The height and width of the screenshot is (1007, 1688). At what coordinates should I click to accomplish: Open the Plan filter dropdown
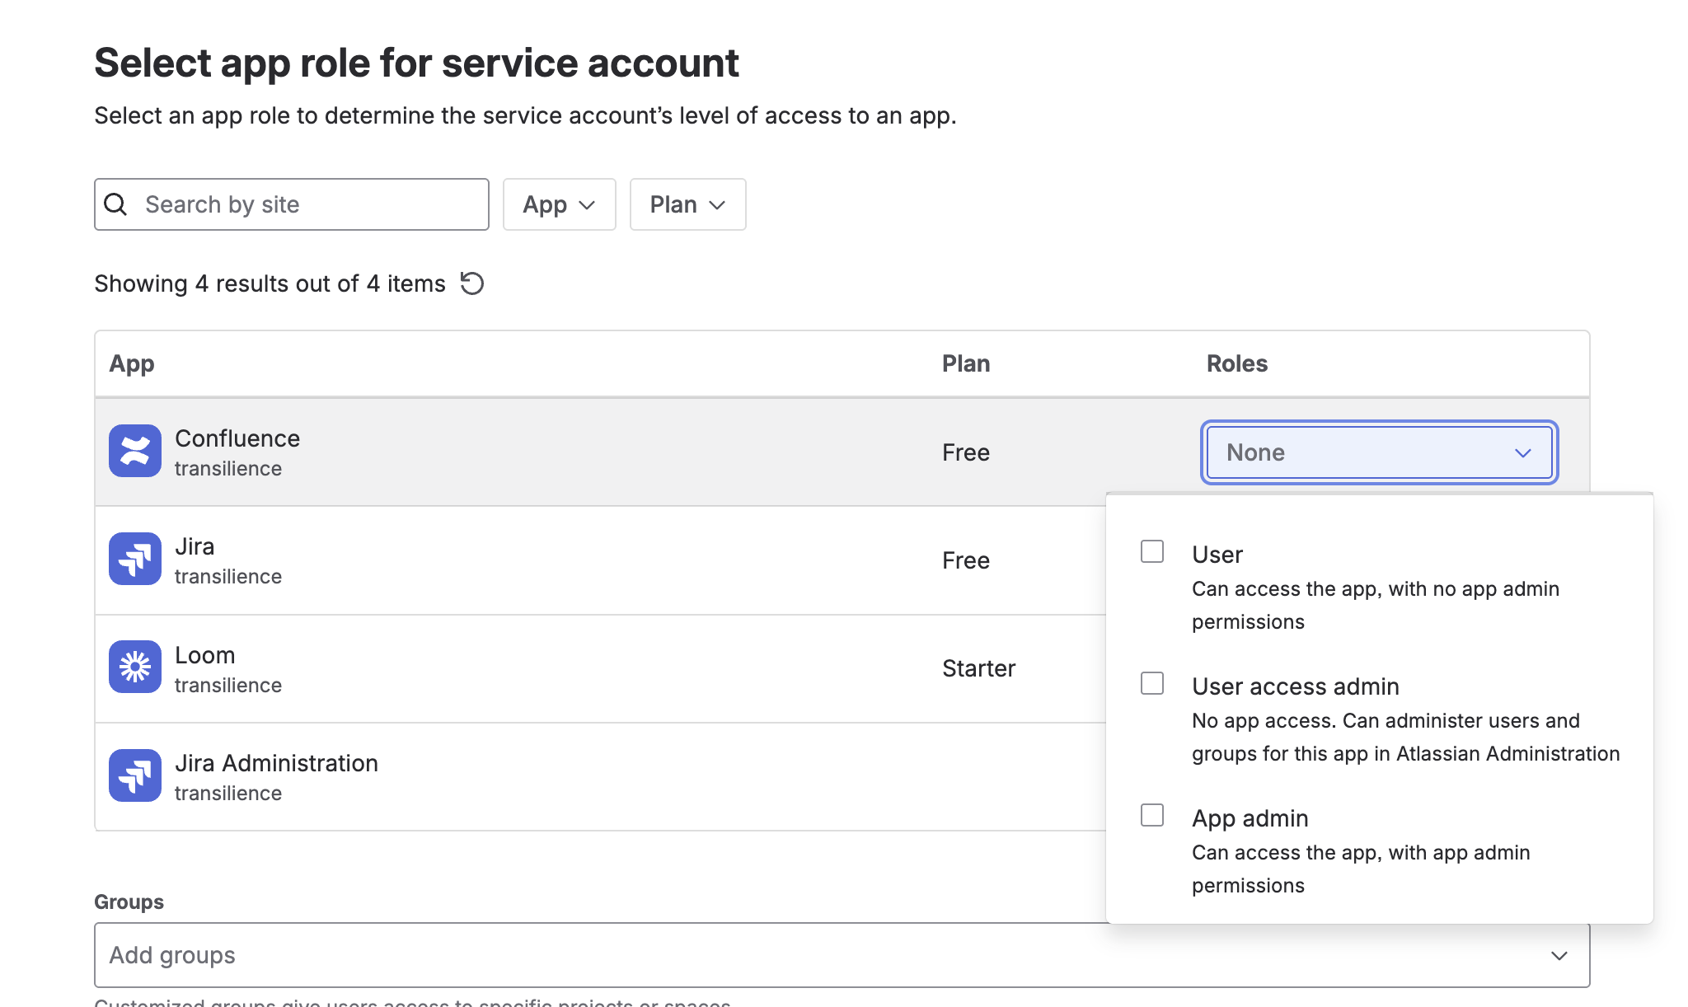coord(687,204)
